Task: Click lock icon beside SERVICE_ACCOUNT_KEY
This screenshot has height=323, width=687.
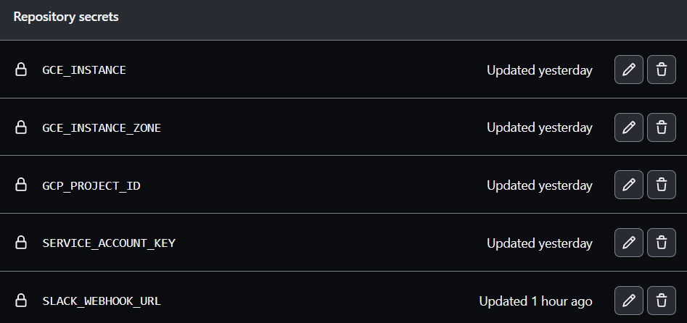Action: (22, 243)
